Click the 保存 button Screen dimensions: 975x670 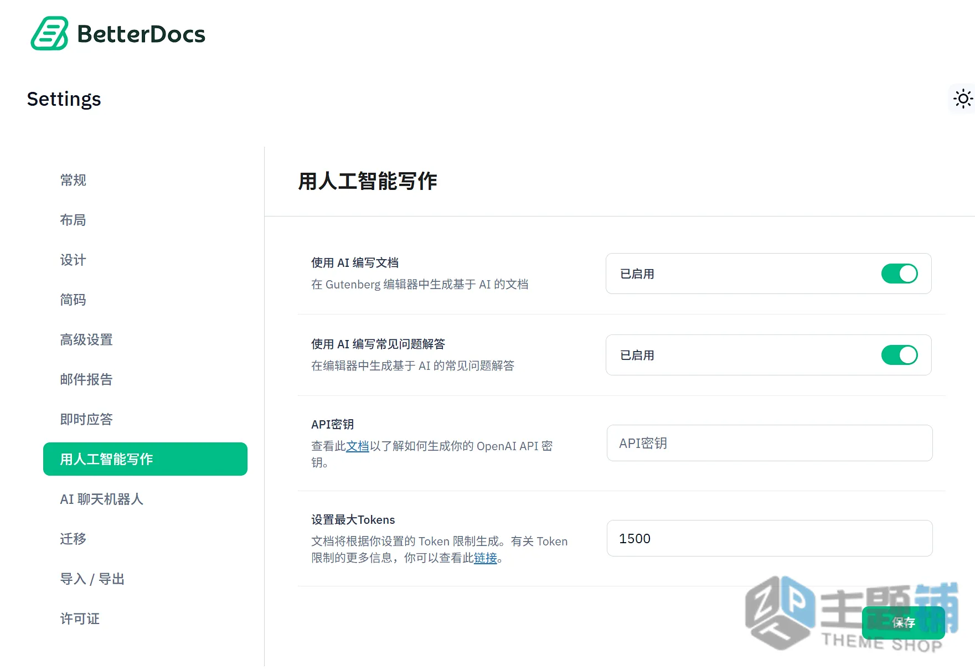[x=904, y=623]
